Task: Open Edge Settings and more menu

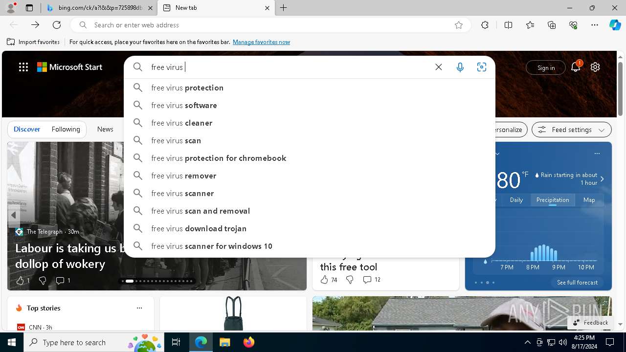Action: [595, 25]
